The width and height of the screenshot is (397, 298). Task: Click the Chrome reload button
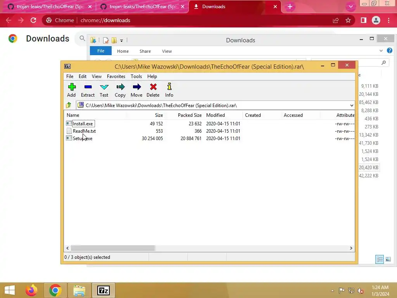(33, 20)
